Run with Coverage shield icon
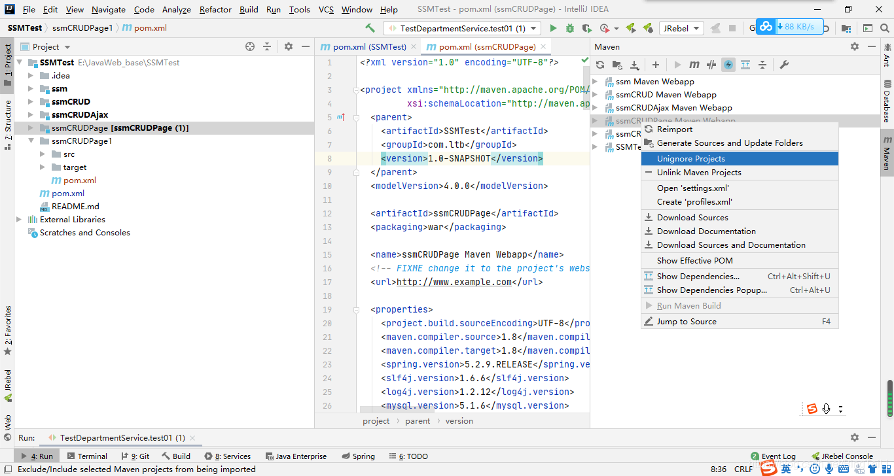This screenshot has height=476, width=894. (x=587, y=28)
